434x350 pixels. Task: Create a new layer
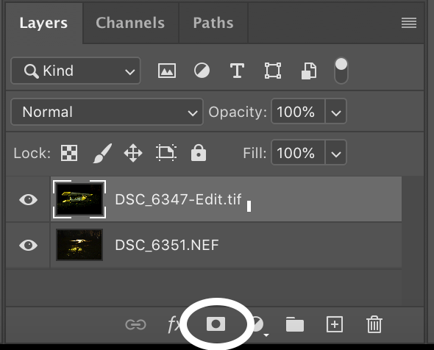(335, 324)
